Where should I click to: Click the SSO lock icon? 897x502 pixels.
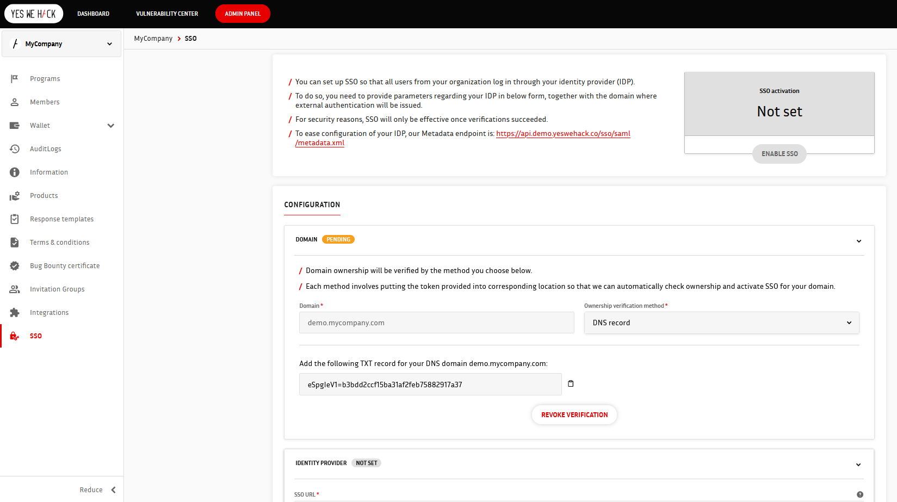[x=15, y=336]
